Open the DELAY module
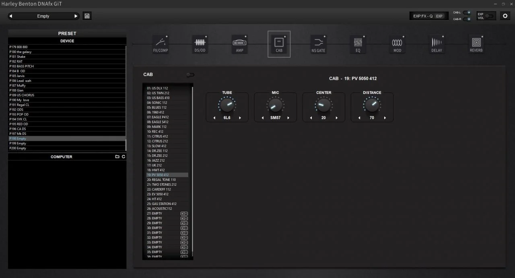Screen dimensions: 515x278 click(437, 44)
